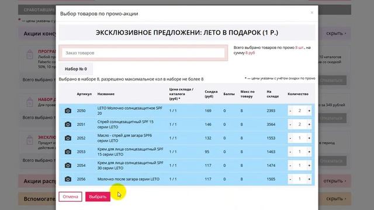
Task: Click stock value 1505
Action: pyautogui.click(x=271, y=179)
